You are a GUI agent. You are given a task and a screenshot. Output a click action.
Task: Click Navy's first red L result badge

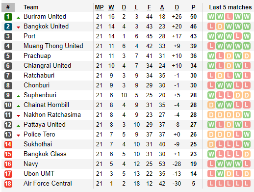211,164
